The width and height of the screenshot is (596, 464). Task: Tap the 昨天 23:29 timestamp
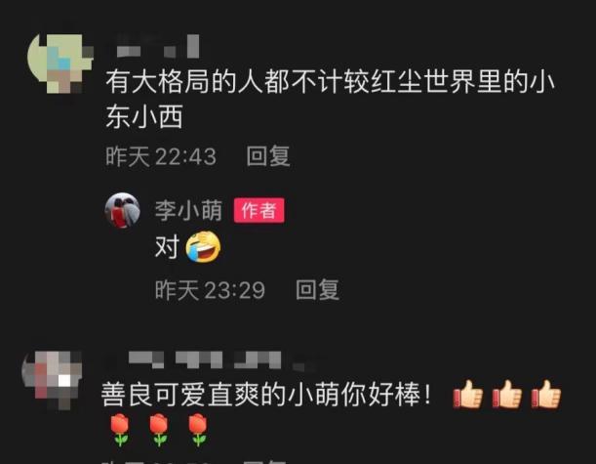pos(210,290)
